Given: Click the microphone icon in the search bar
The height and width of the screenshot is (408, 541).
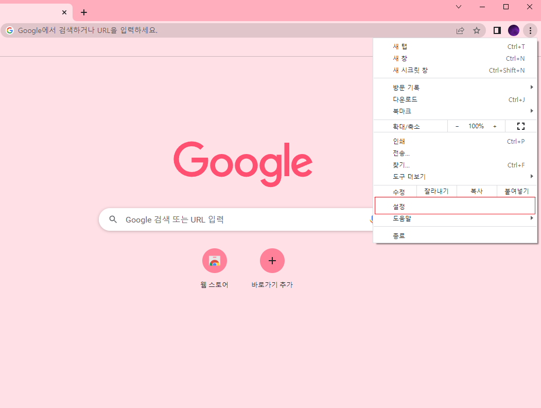Looking at the screenshot, I should tap(372, 219).
